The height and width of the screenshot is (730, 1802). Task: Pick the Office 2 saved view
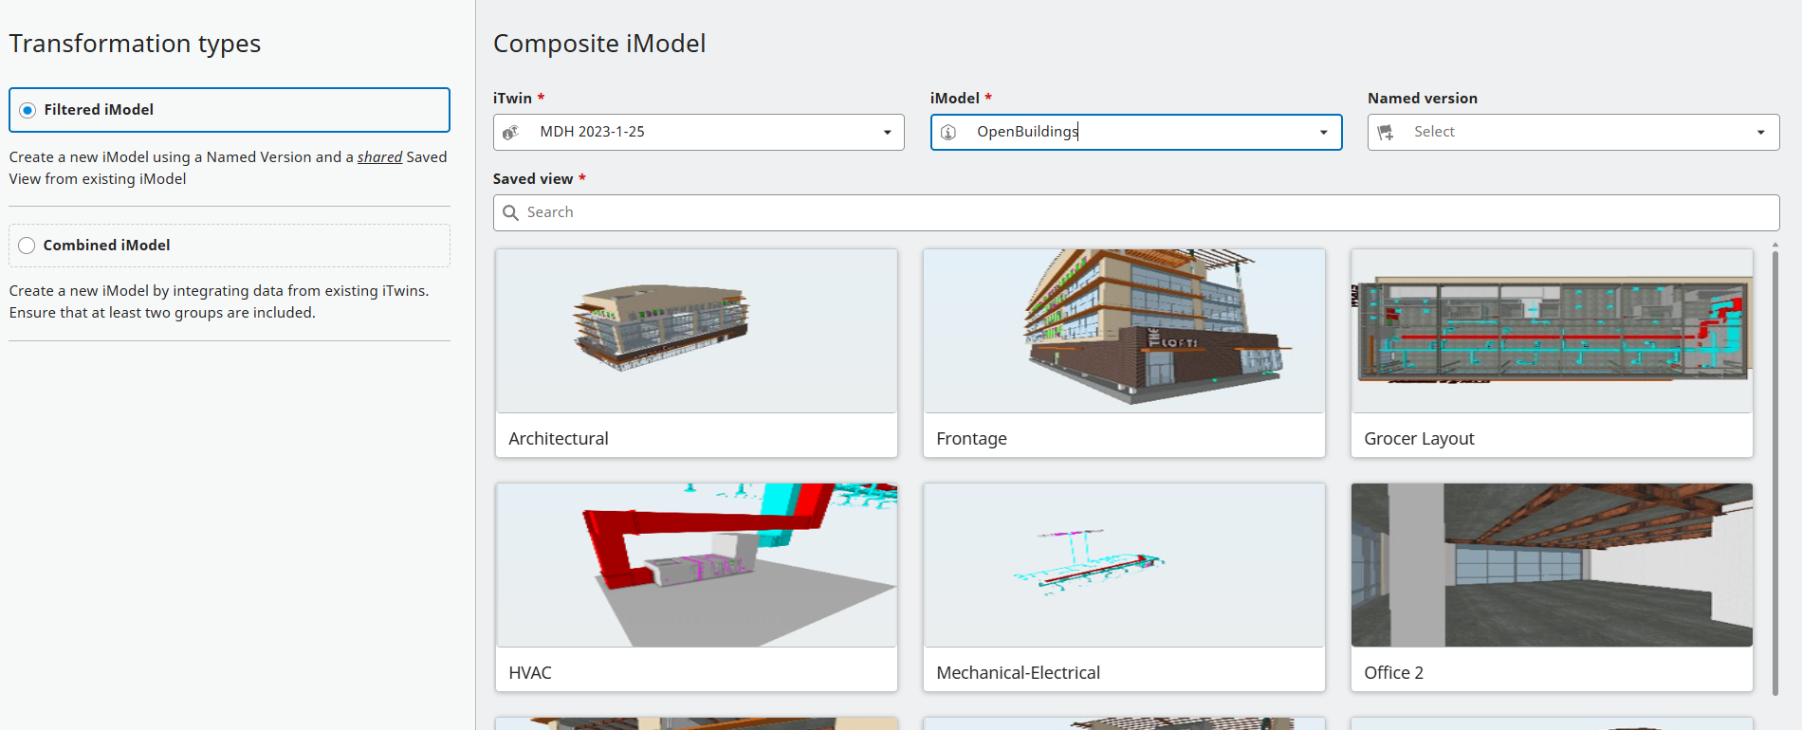[1552, 566]
